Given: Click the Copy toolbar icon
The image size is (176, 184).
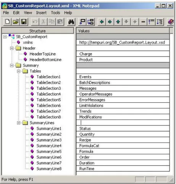Looking at the screenshot, I should click(52, 22).
